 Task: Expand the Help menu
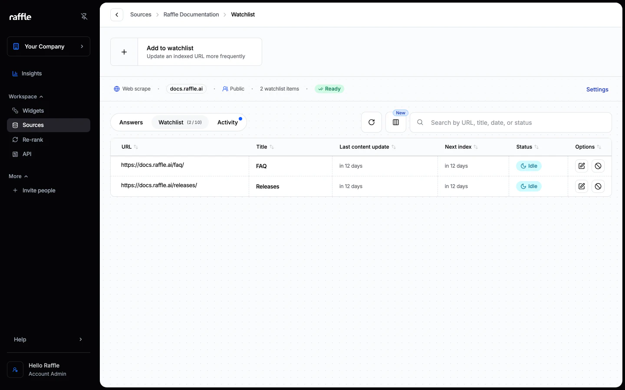pos(49,339)
